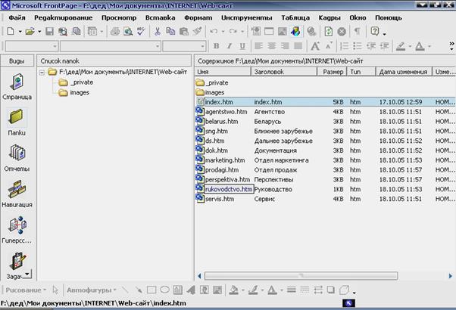Click the New Page icon

pyautogui.click(x=11, y=31)
